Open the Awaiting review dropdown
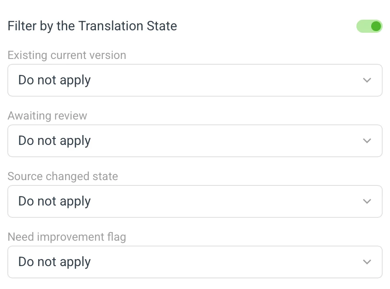 pyautogui.click(x=195, y=141)
